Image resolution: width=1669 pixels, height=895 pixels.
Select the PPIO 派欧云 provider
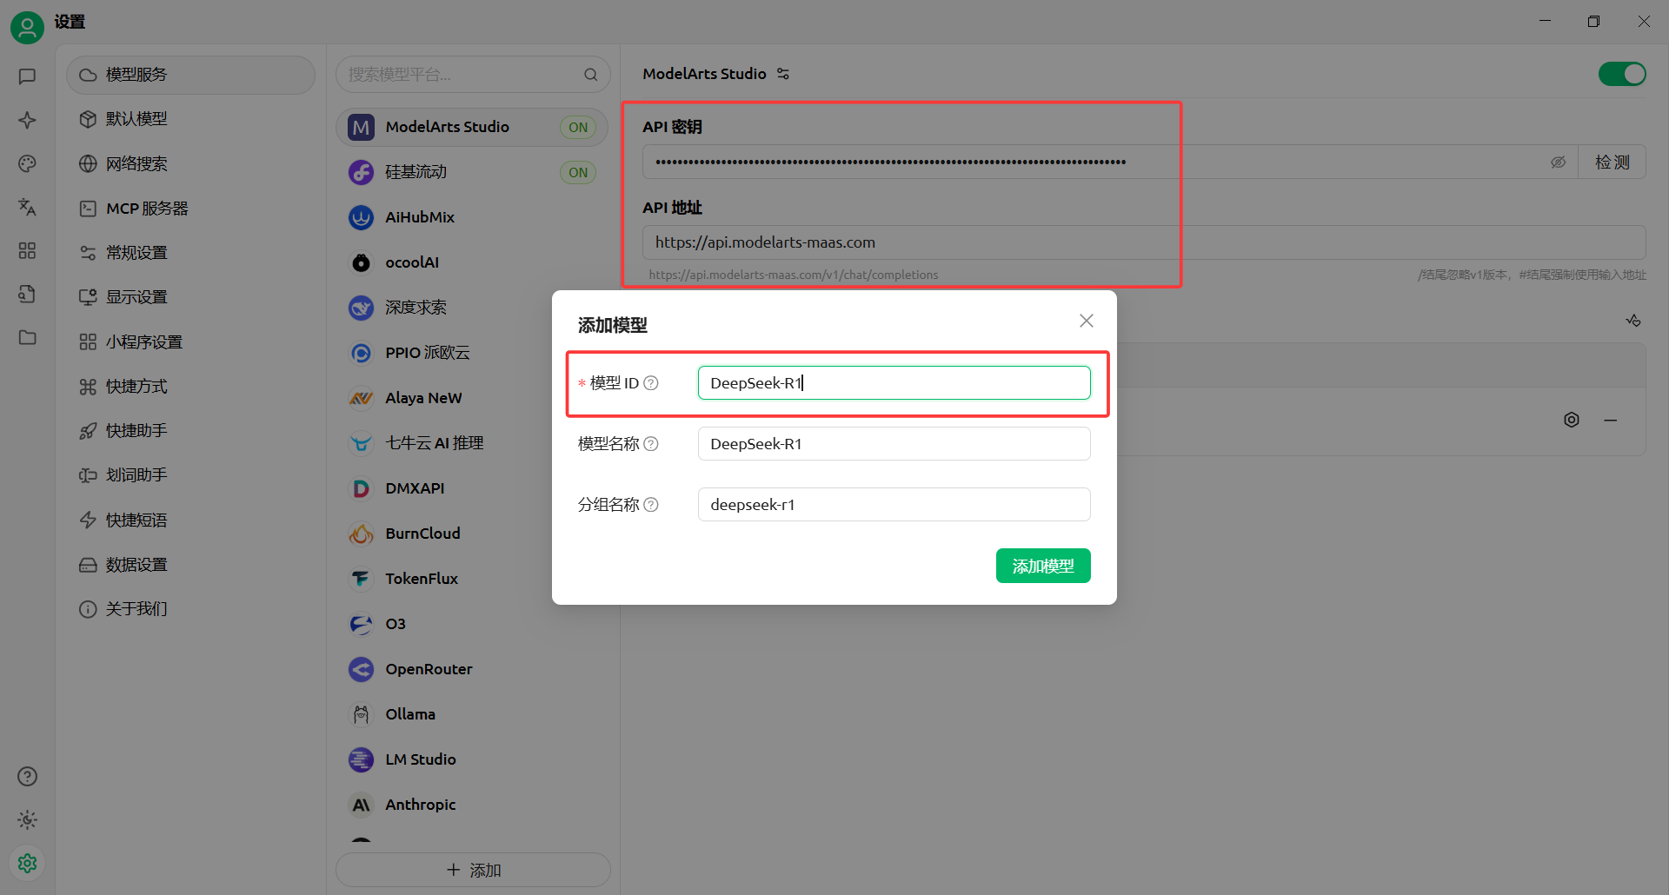click(x=443, y=353)
